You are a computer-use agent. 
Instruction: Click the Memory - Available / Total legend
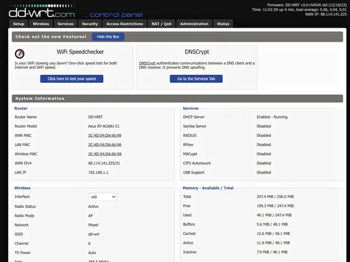tap(208, 188)
